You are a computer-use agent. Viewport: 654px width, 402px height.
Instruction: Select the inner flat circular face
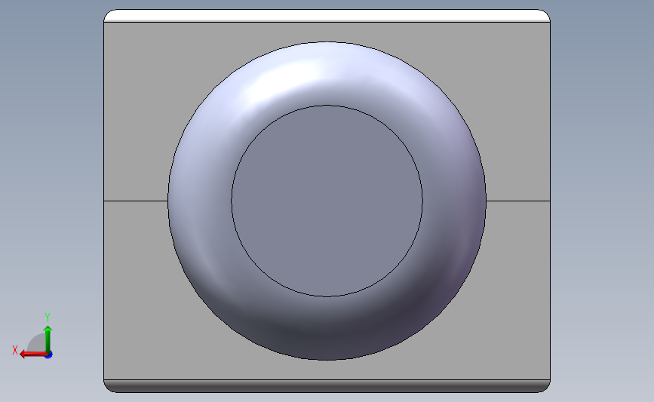click(x=327, y=201)
